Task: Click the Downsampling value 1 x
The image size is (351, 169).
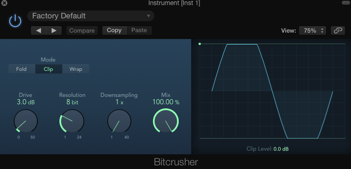Action: (x=119, y=102)
